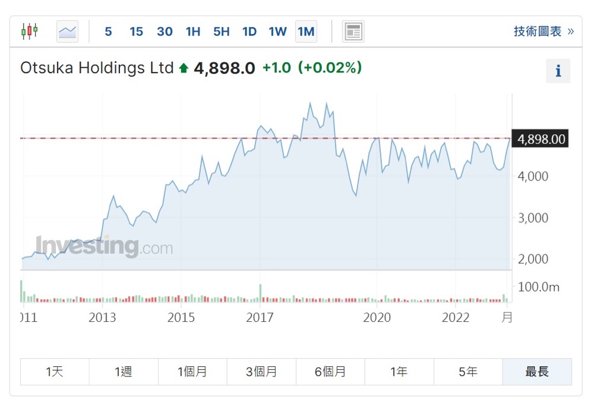Click the 4,898.00 current price label

(541, 139)
